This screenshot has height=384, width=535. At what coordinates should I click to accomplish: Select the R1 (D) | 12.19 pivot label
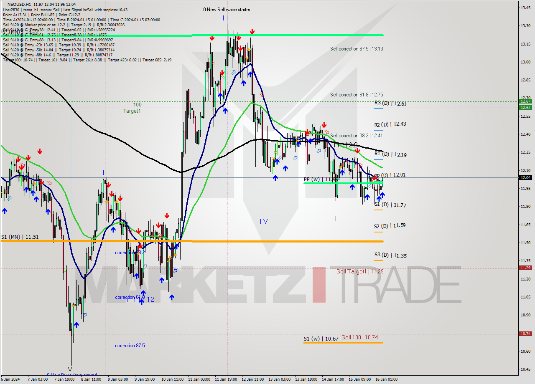390,154
